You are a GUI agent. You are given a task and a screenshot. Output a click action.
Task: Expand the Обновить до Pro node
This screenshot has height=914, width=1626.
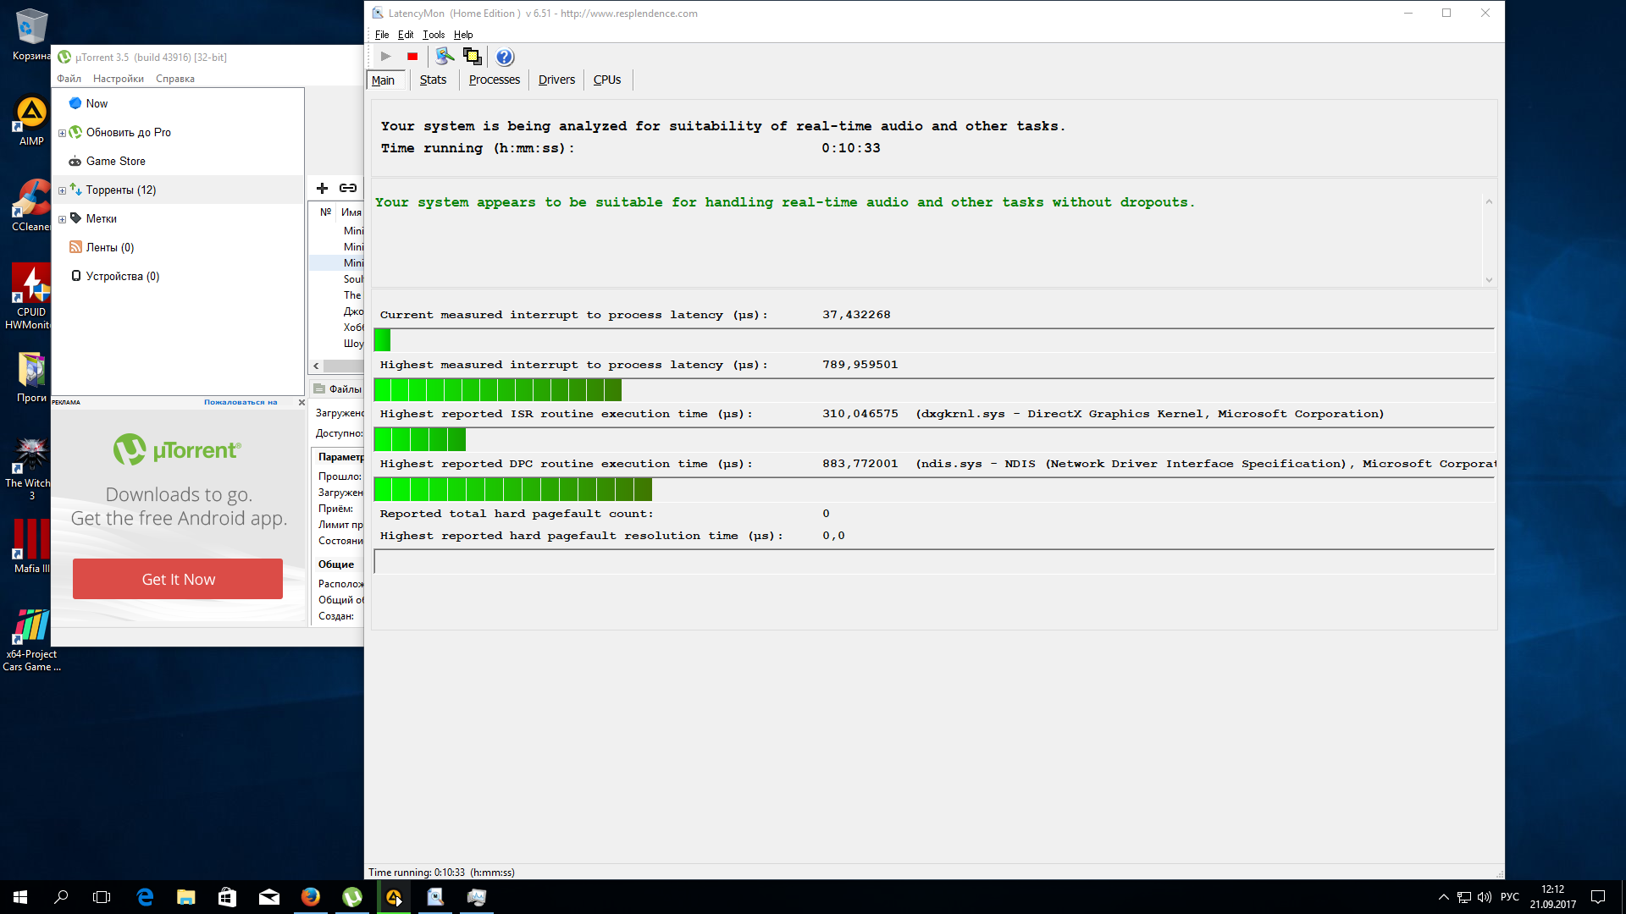coord(62,133)
